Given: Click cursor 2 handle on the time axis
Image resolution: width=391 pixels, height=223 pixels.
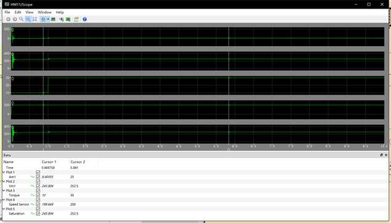Looking at the screenshot, I should 228,150.
